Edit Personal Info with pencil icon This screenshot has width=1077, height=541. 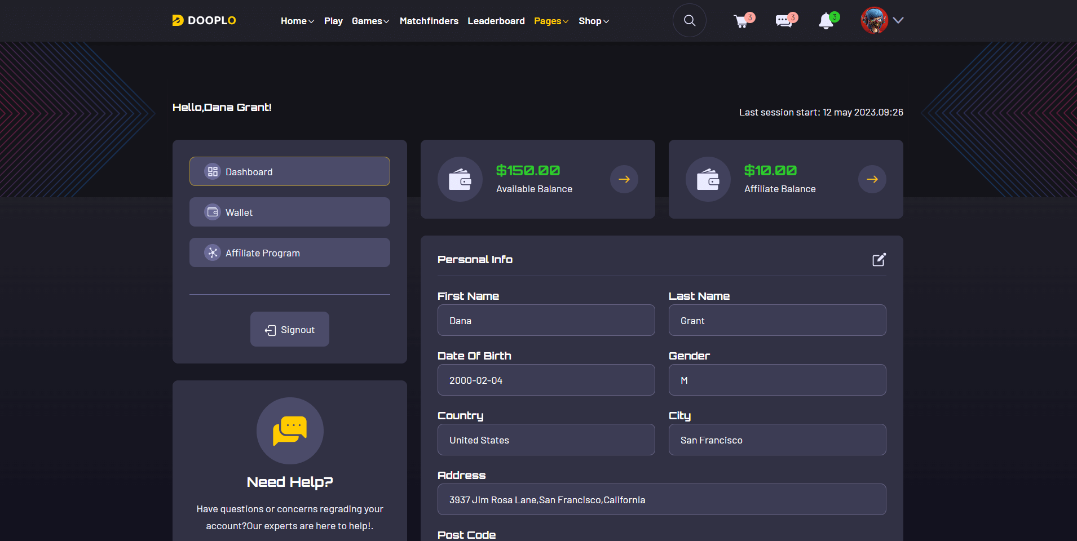click(879, 259)
